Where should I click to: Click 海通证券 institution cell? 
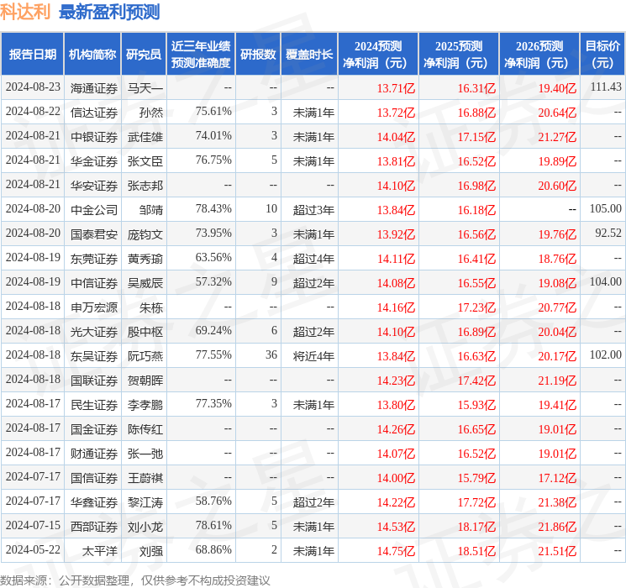coord(94,88)
